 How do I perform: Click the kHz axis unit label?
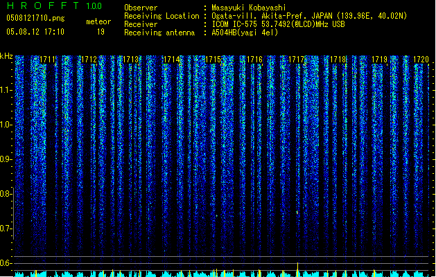6,56
